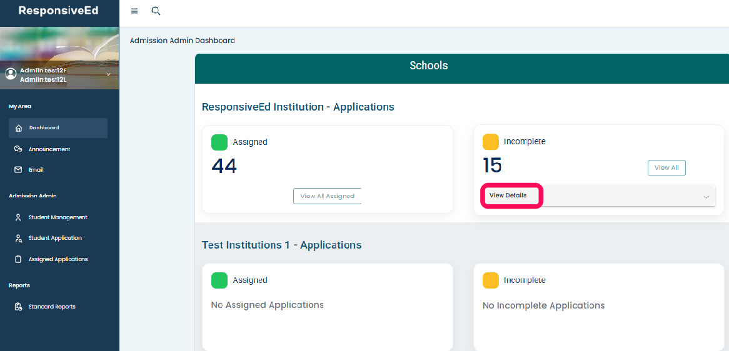Open the Standard Reports menu item
This screenshot has width=729, height=351.
pos(52,307)
